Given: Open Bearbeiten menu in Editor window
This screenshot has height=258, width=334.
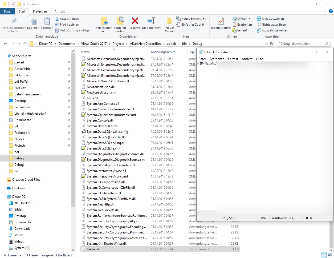Looking at the screenshot, I should [x=217, y=59].
